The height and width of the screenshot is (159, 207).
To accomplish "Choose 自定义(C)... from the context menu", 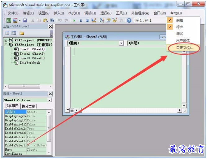I will [183, 48].
